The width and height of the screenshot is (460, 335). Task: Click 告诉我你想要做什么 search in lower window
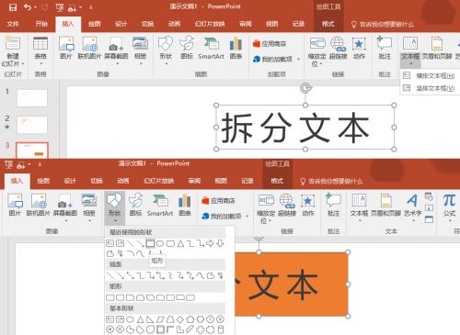pyautogui.click(x=331, y=182)
